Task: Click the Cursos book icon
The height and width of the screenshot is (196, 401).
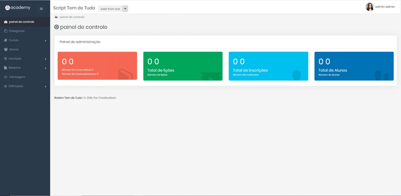Action: pos(6,40)
